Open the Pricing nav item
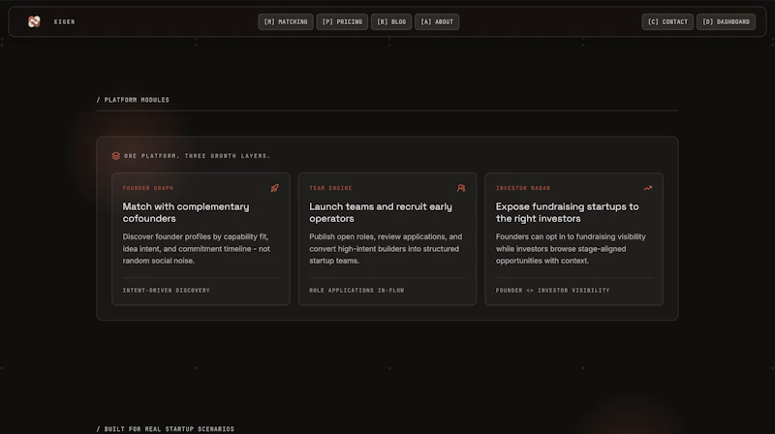Image resolution: width=775 pixels, height=434 pixels. tap(342, 21)
